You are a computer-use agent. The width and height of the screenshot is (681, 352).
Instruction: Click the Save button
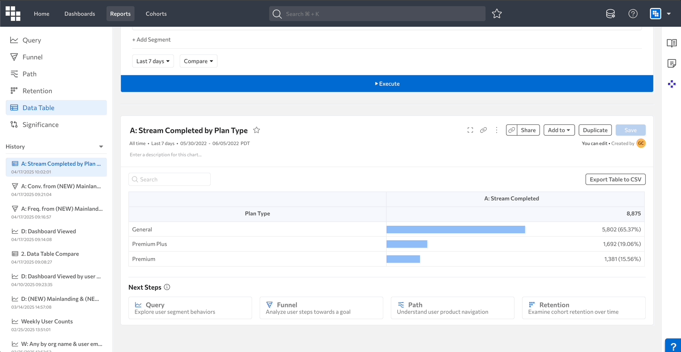[x=630, y=130]
